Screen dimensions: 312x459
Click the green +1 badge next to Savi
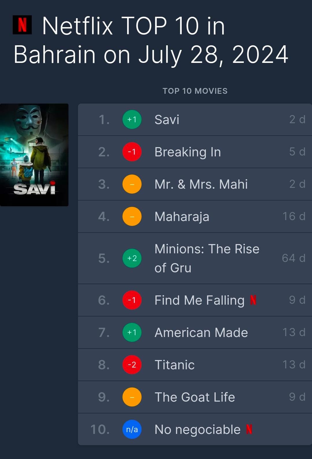pyautogui.click(x=132, y=119)
